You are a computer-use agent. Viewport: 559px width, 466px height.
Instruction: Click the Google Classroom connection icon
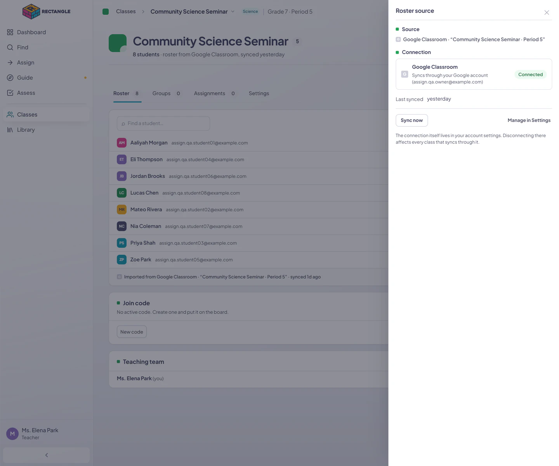[404, 74]
